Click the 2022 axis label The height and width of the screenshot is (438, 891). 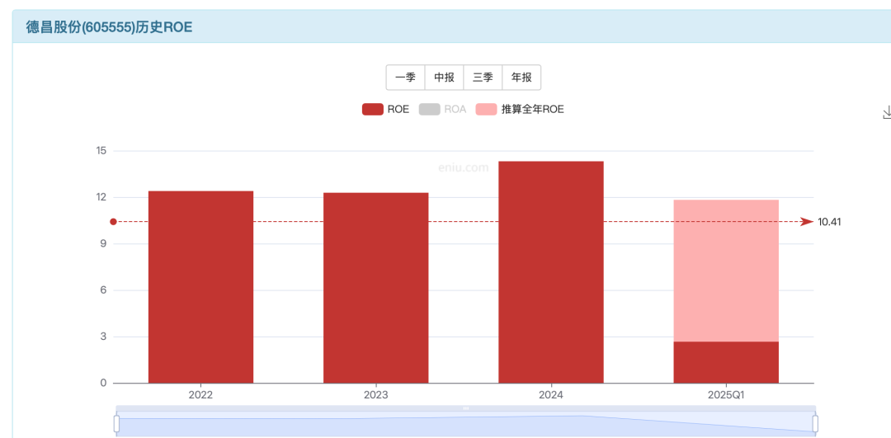pyautogui.click(x=200, y=394)
